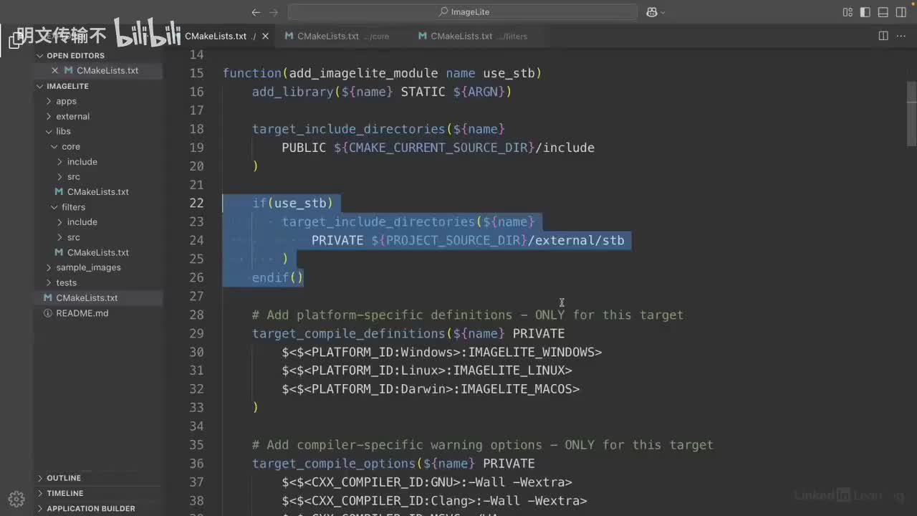Expand the tests folder

66,282
